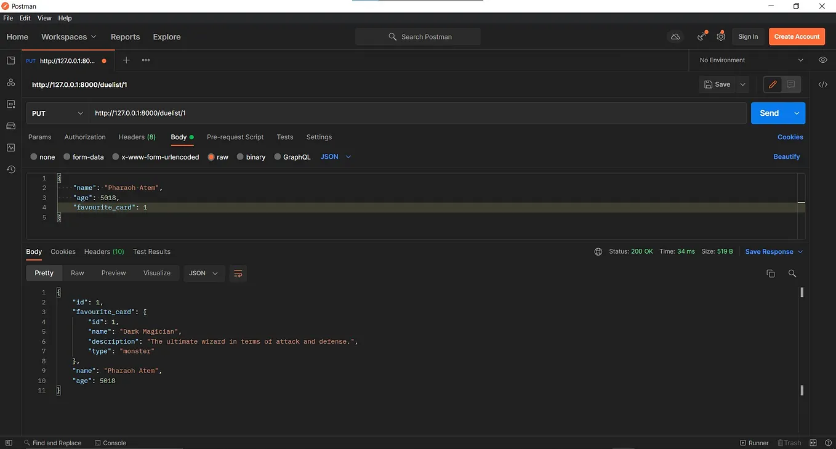Search the response with magnifier icon
This screenshot has height=449, width=836.
(792, 273)
